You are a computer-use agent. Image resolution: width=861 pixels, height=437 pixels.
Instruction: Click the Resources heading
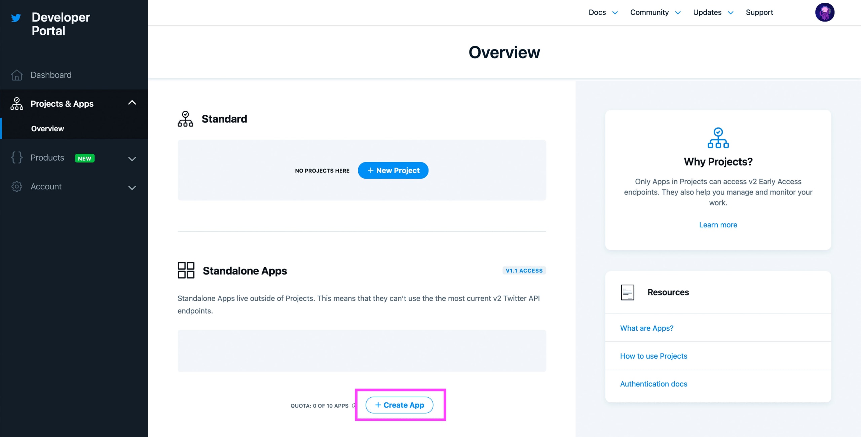pyautogui.click(x=668, y=292)
